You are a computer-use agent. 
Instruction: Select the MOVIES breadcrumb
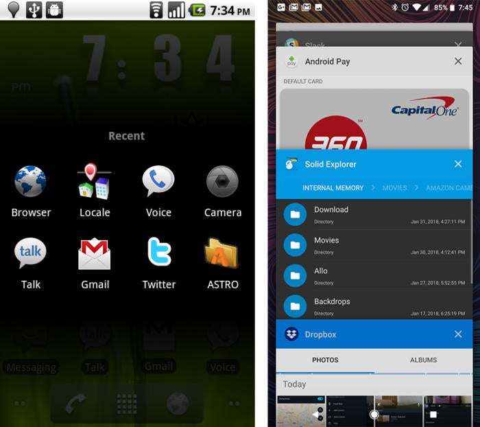pyautogui.click(x=394, y=188)
